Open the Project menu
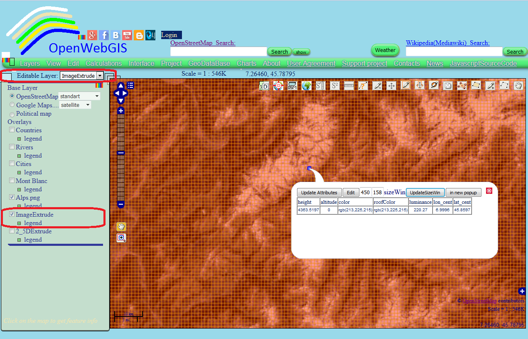Viewport: 528px width, 339px height. click(x=172, y=63)
